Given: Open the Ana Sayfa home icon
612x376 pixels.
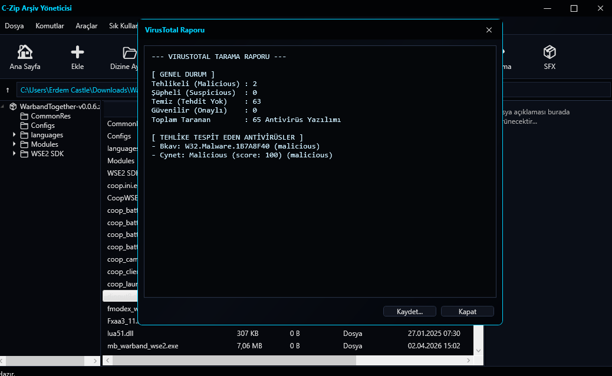Looking at the screenshot, I should click(25, 52).
